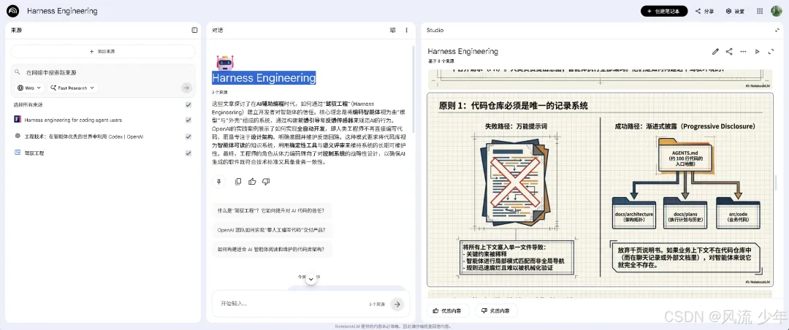Ask the suggested question 什么是"驾驭工程"
The height and width of the screenshot is (330, 789).
(271, 210)
